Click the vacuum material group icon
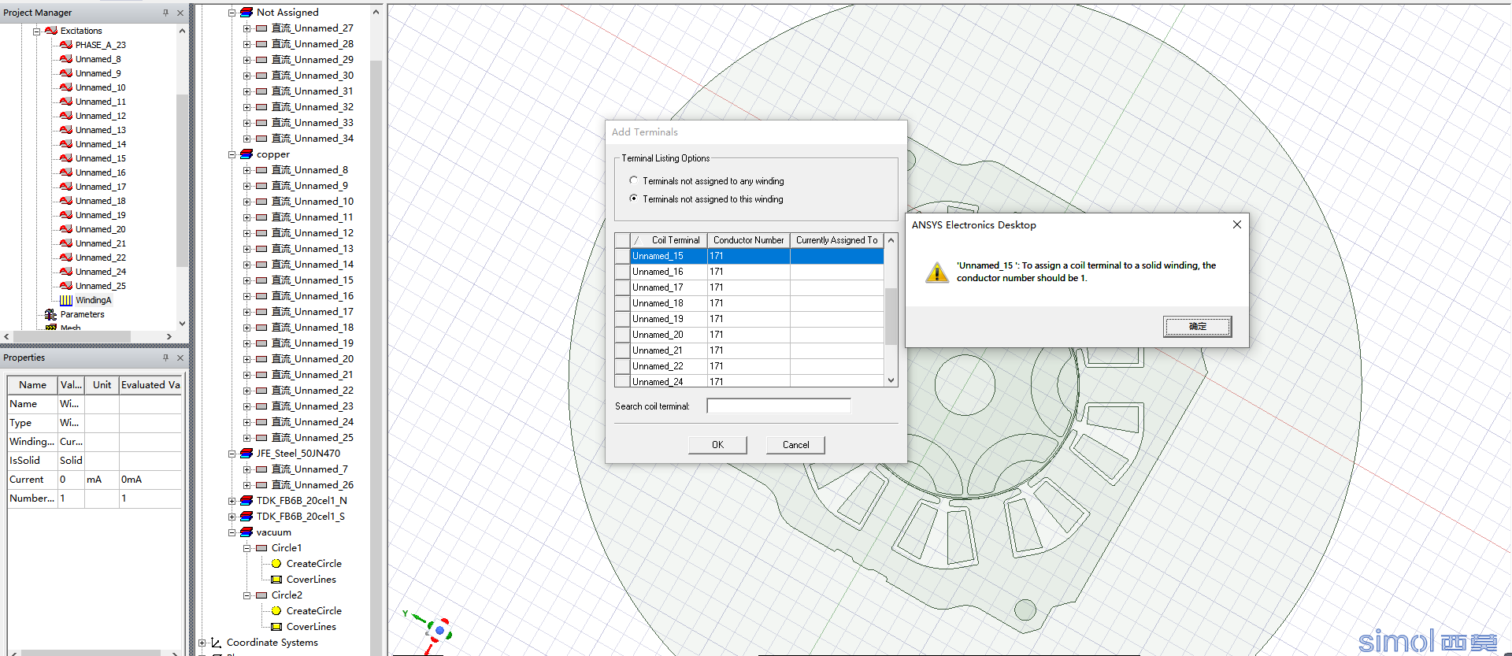1512x656 pixels. [246, 532]
